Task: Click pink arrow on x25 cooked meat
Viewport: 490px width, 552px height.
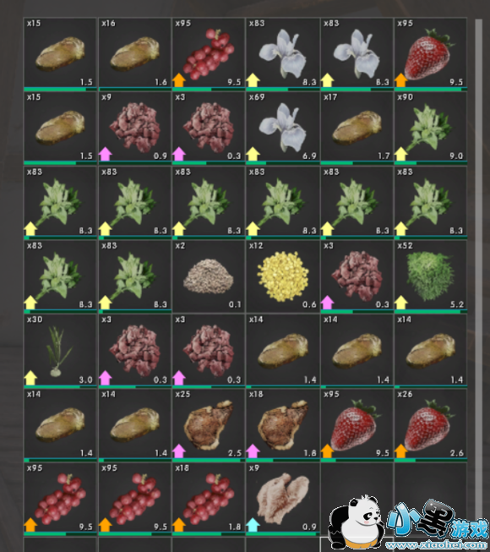Action: 179,451
